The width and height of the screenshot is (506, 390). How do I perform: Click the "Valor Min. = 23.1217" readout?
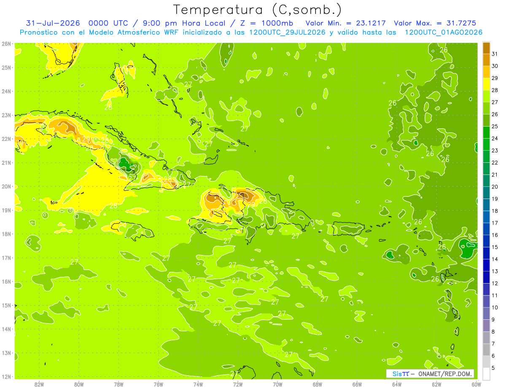[345, 23]
